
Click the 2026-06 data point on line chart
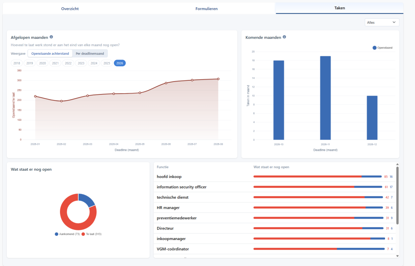[166, 83]
